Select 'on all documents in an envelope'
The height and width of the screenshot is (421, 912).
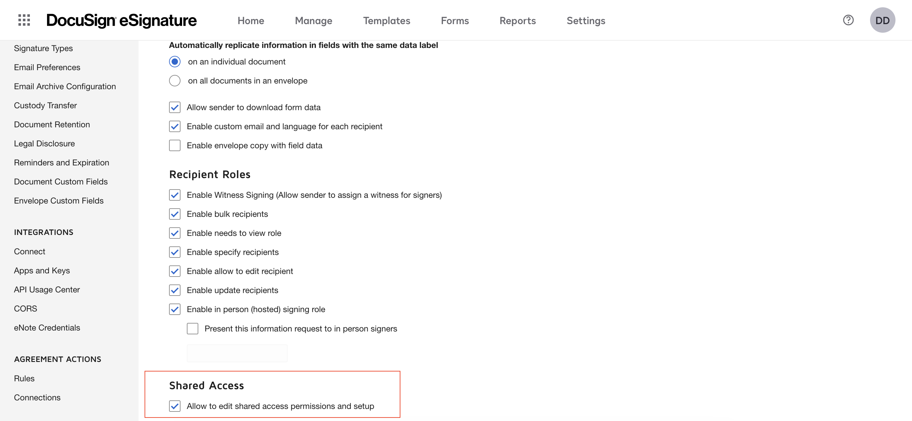pos(174,81)
